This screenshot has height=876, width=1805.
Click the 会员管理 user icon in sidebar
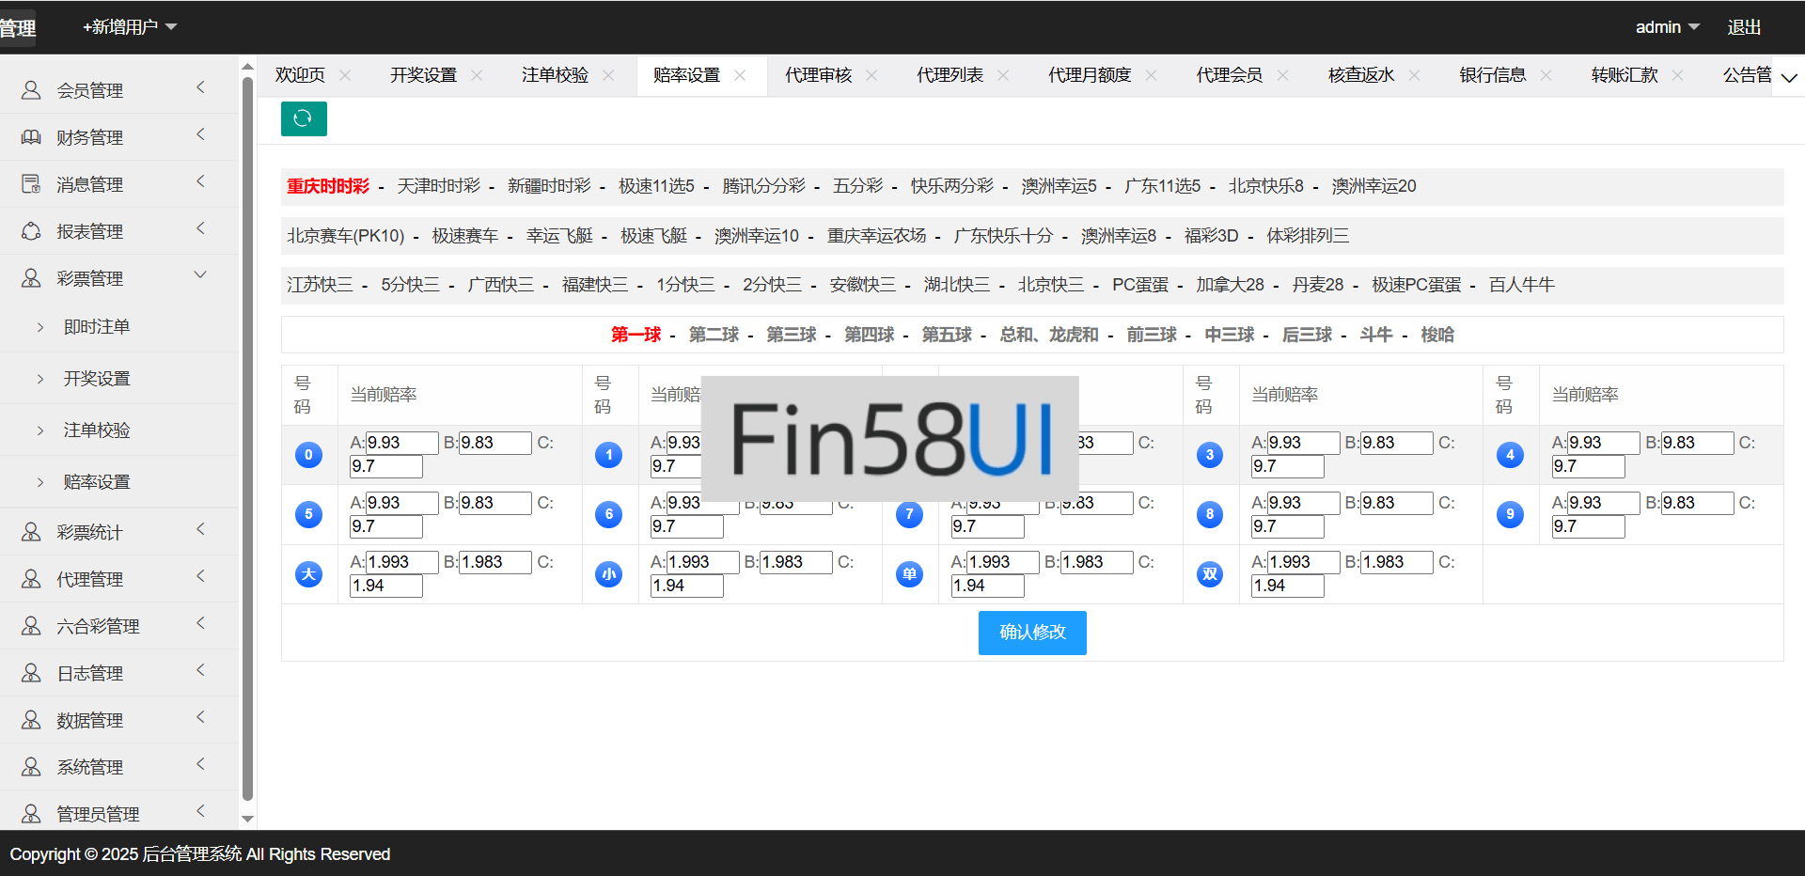pyautogui.click(x=31, y=90)
